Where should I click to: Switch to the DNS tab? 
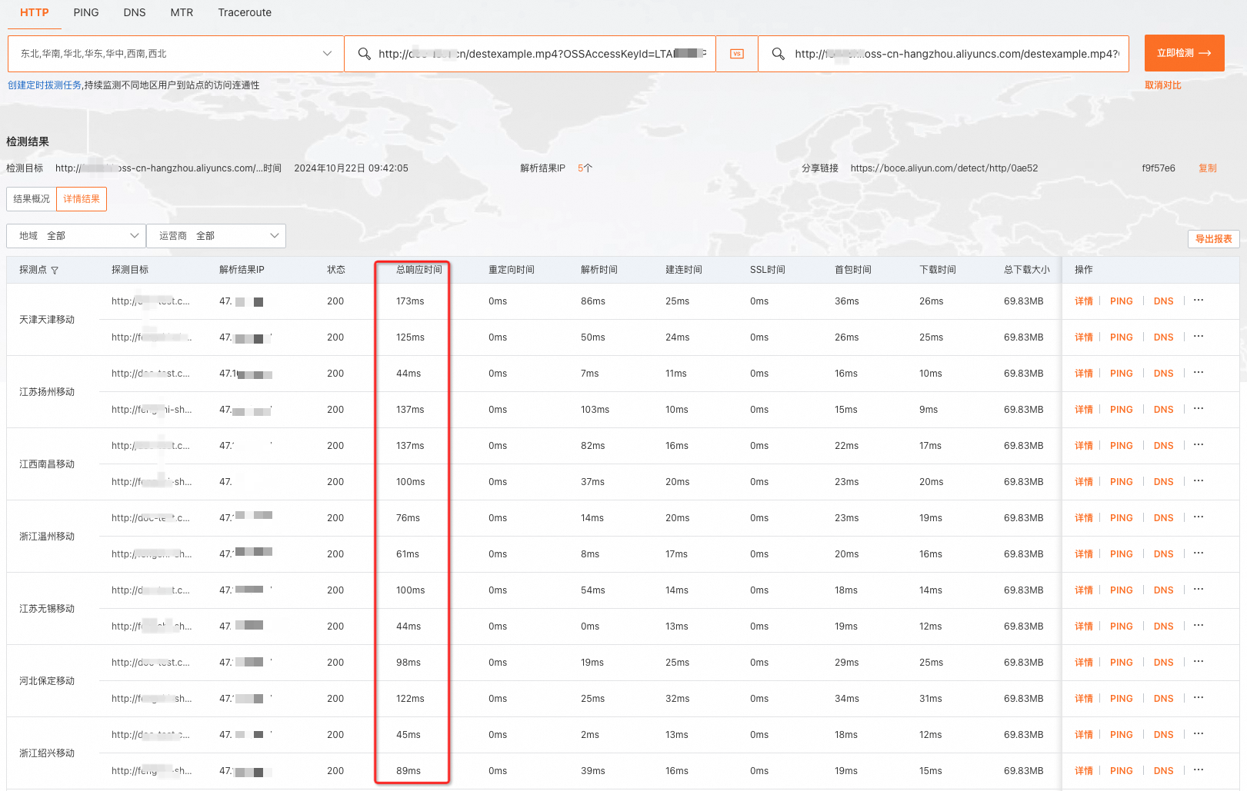pos(135,12)
